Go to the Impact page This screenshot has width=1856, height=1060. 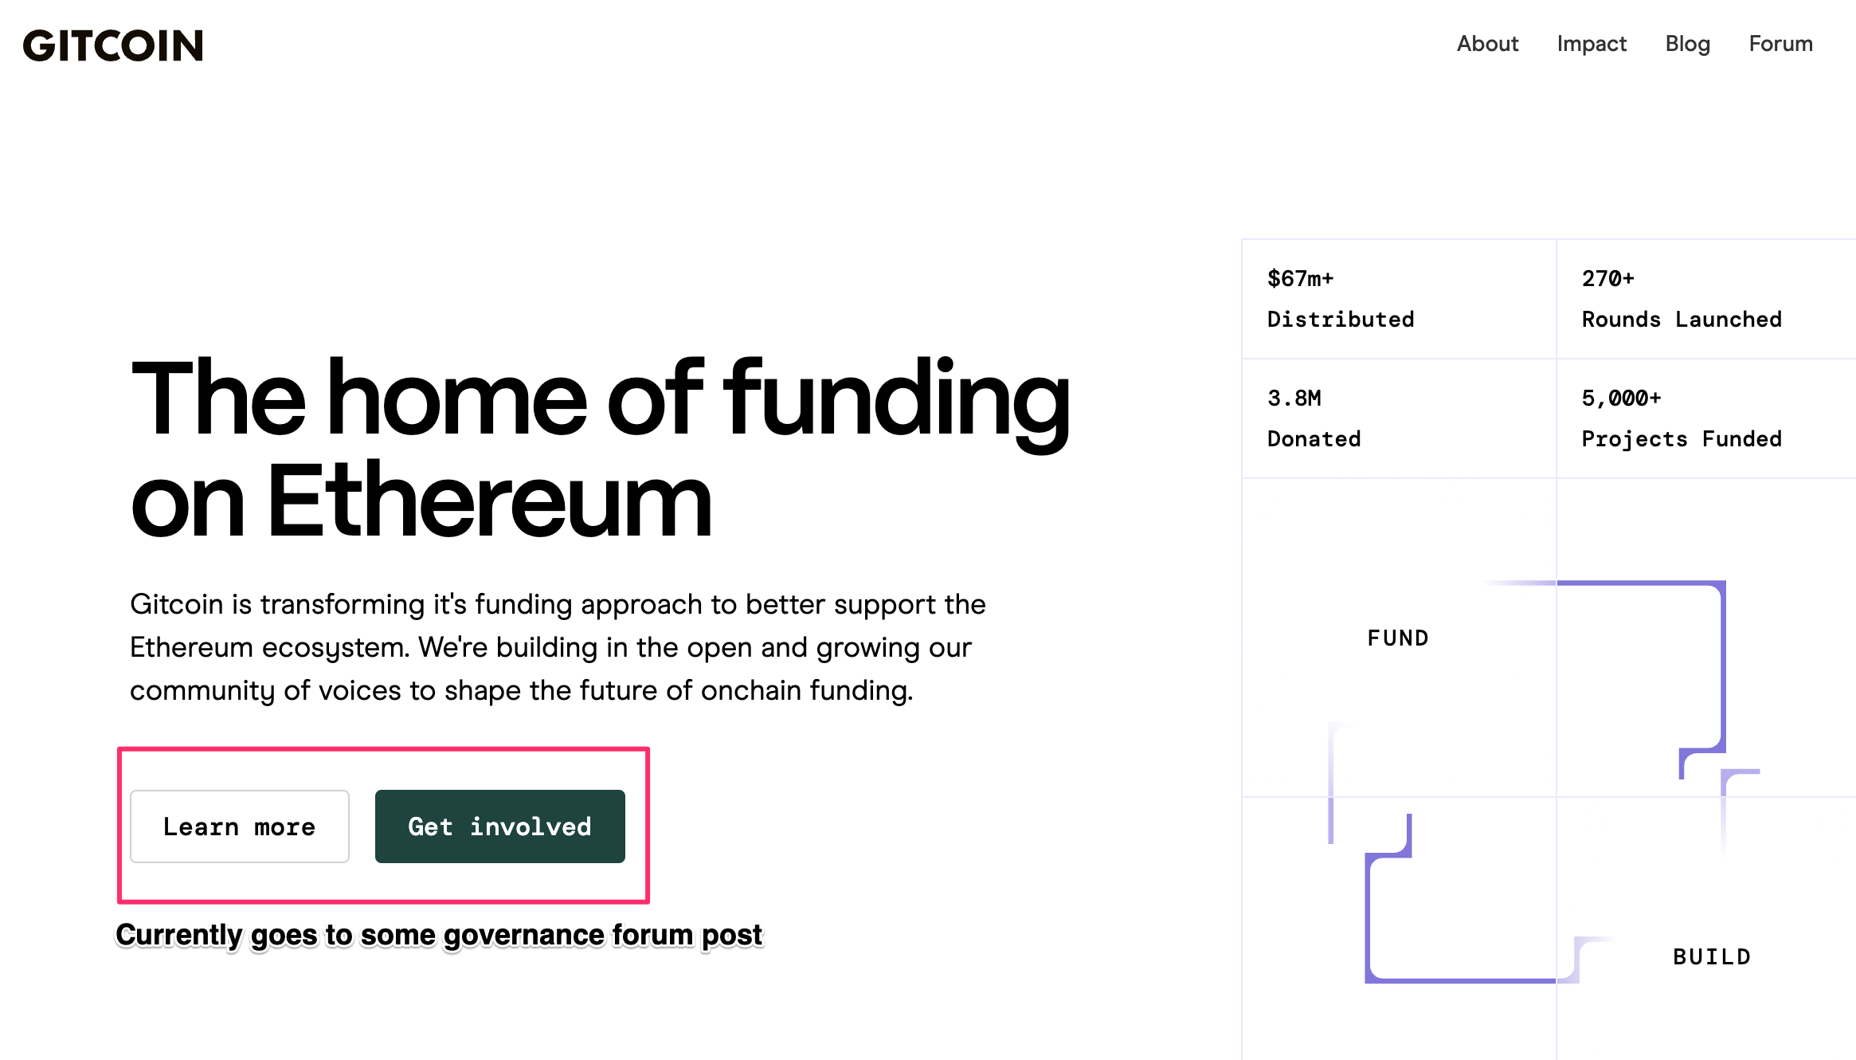pyautogui.click(x=1592, y=44)
